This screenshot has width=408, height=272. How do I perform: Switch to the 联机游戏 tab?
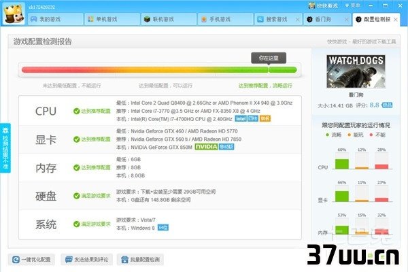(x=169, y=19)
